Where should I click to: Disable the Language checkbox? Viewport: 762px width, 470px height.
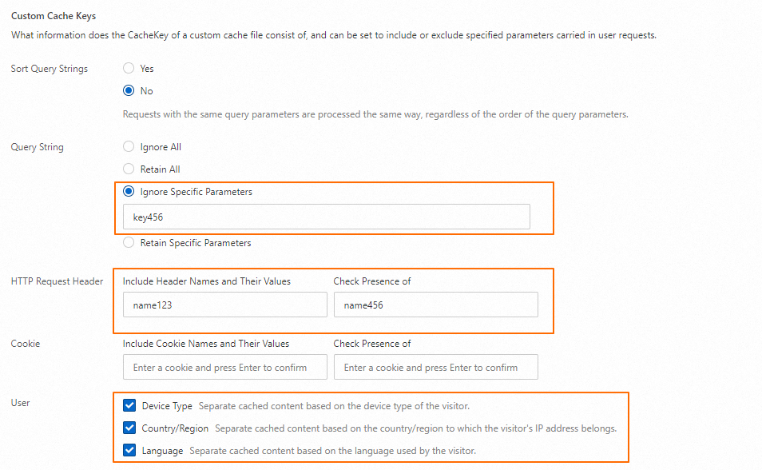pyautogui.click(x=129, y=451)
